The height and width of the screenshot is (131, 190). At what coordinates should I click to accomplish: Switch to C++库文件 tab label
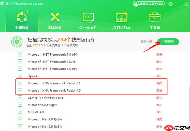click(88, 28)
